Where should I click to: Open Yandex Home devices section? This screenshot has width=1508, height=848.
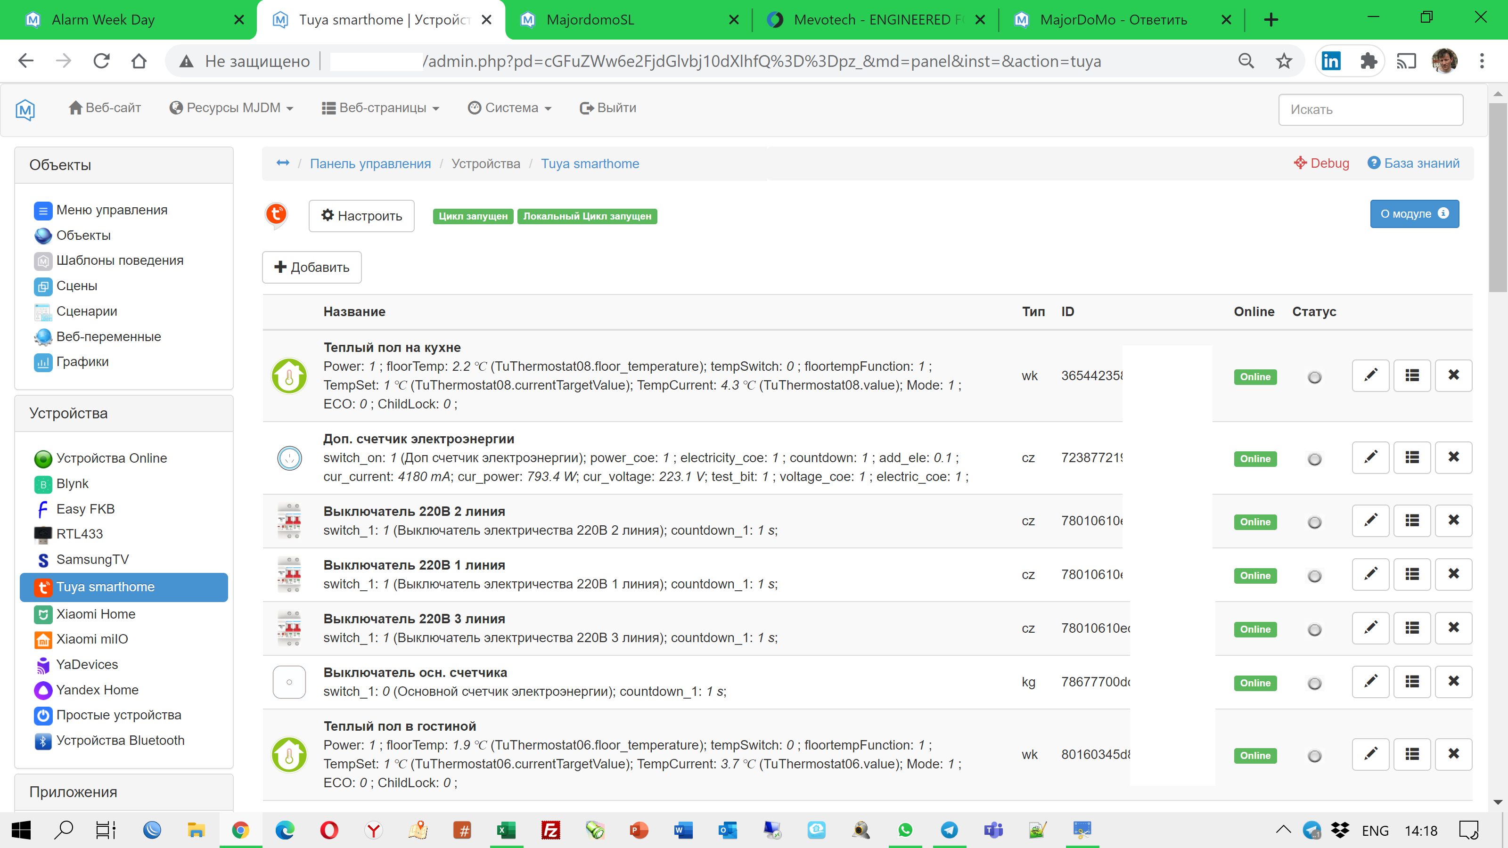(97, 689)
